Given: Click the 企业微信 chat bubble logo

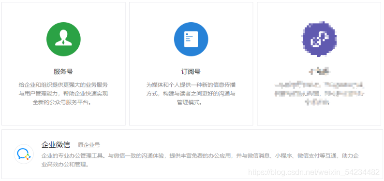Looking at the screenshot, I should click(24, 154).
